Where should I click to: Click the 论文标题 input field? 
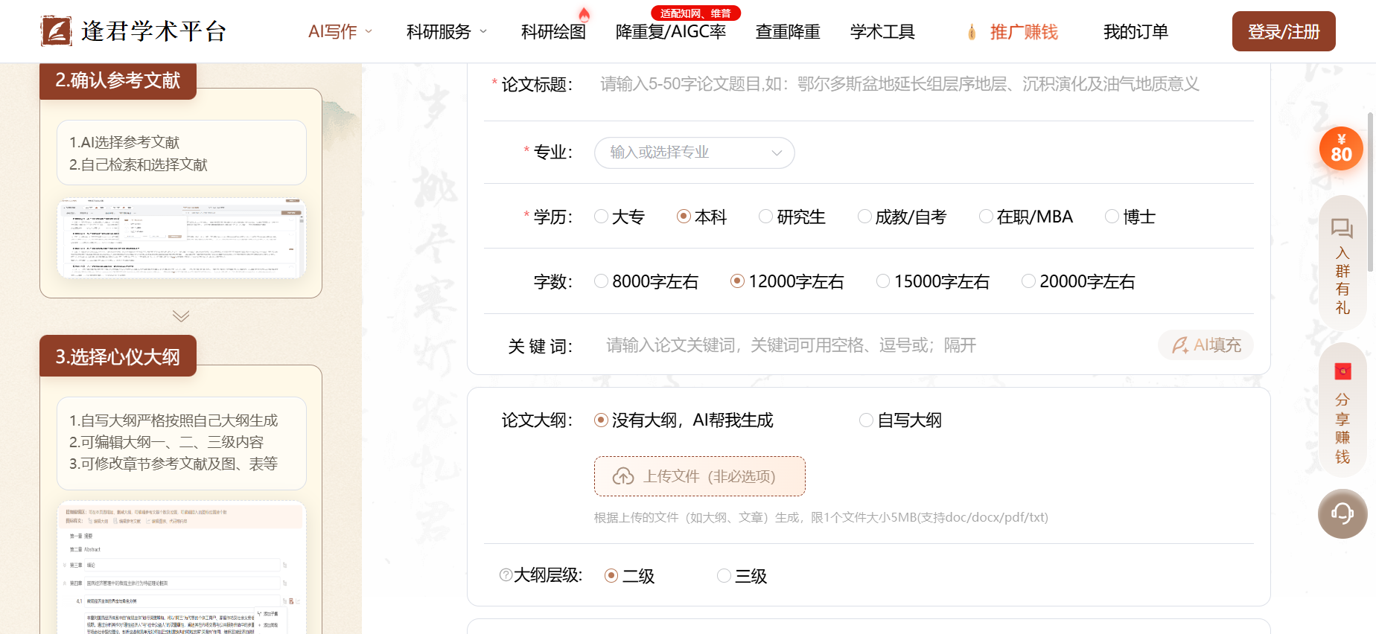[923, 84]
